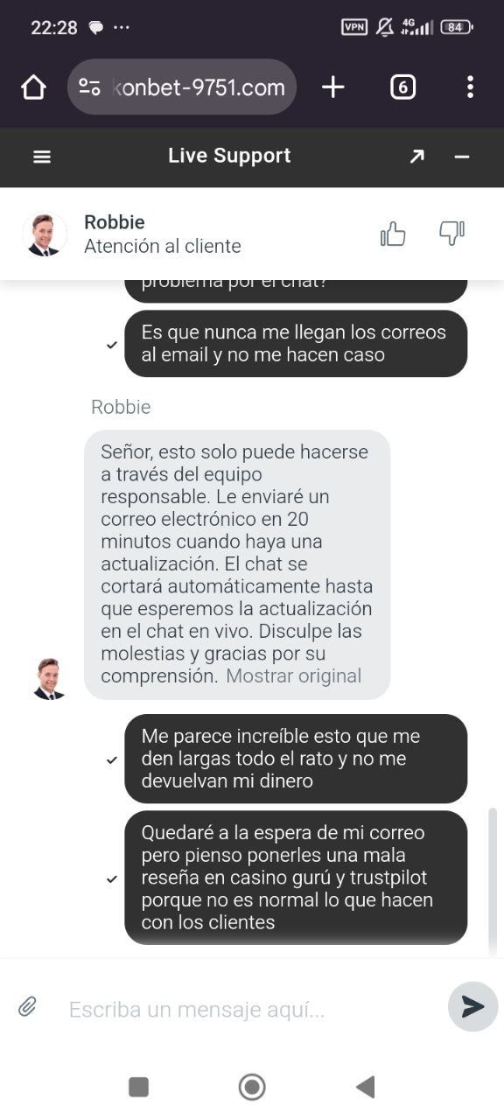
Task: Tap the Android home circle button
Action: click(x=252, y=1087)
